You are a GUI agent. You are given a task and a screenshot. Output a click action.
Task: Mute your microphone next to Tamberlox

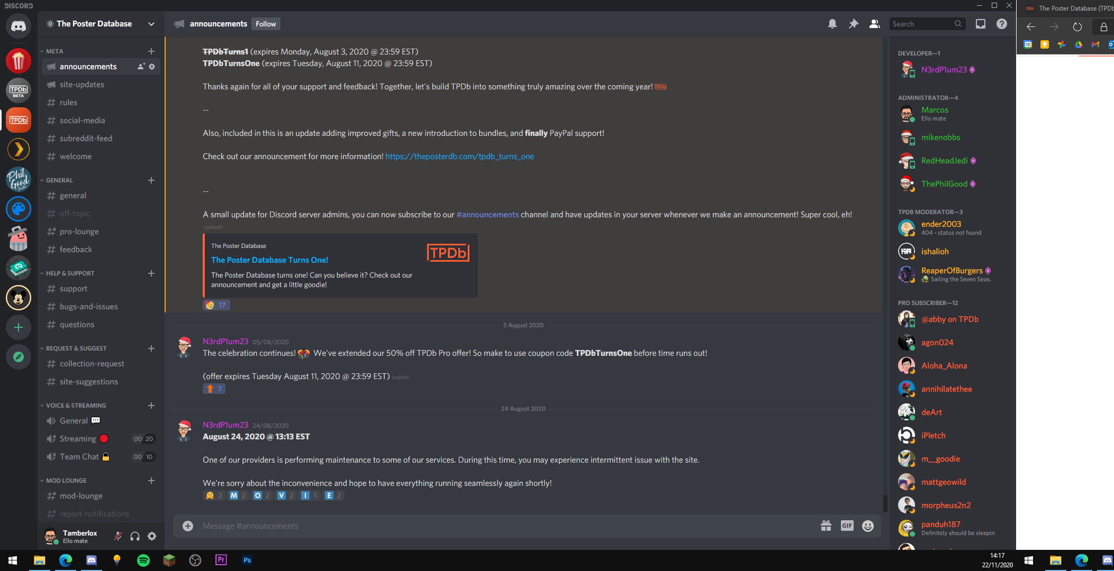click(x=117, y=536)
